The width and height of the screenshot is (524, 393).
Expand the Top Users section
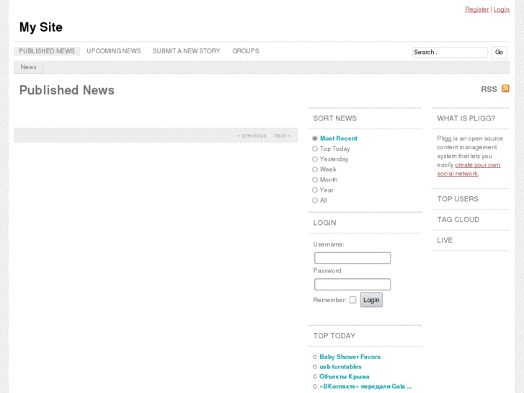[x=458, y=199]
